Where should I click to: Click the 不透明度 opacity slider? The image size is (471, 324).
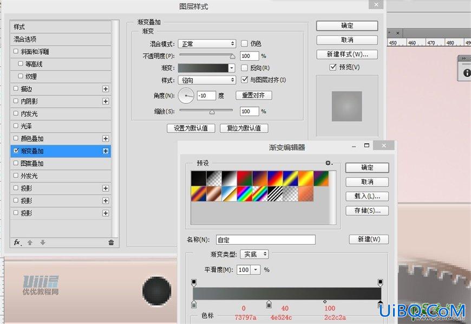[x=207, y=56]
